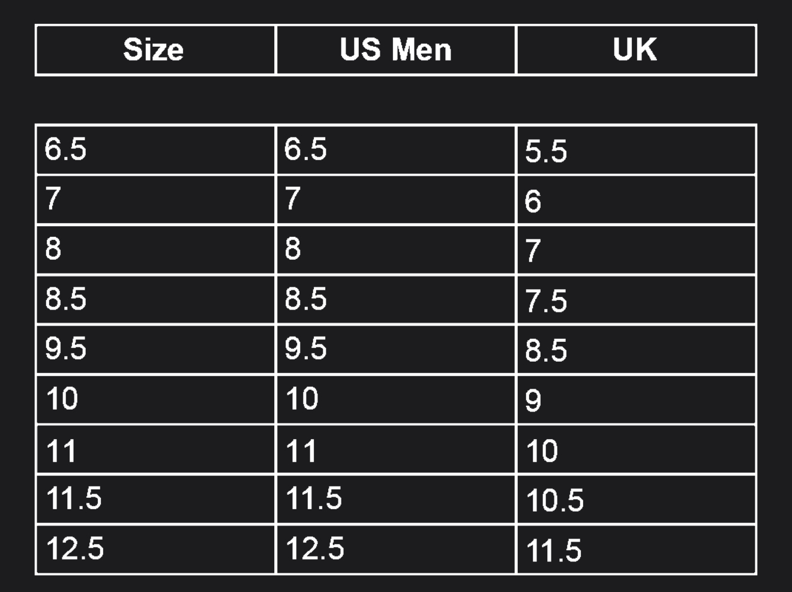The height and width of the screenshot is (592, 792).
Task: Select the UK size 5.5 cell
Action: point(635,151)
